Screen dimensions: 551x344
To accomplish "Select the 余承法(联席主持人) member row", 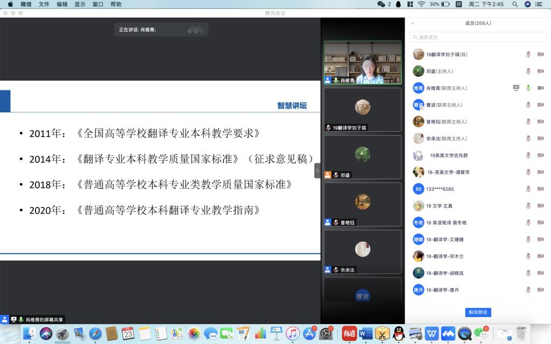I will pyautogui.click(x=463, y=139).
